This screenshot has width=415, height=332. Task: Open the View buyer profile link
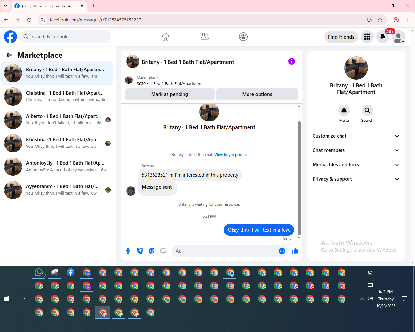pos(230,155)
